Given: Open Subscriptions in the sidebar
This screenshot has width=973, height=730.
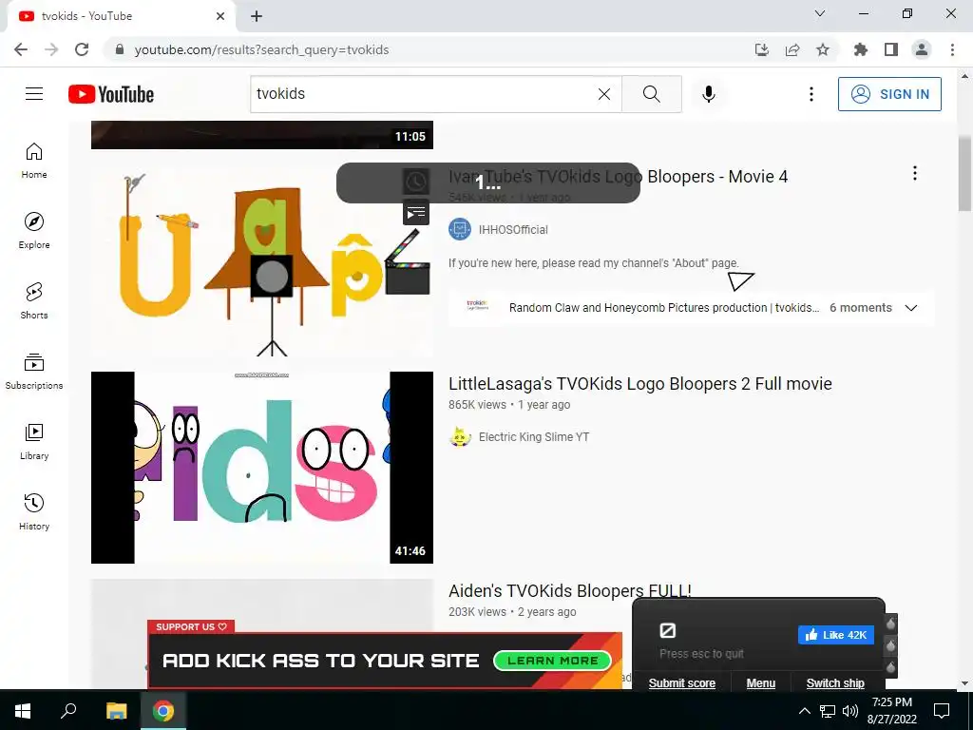Looking at the screenshot, I should tap(34, 371).
